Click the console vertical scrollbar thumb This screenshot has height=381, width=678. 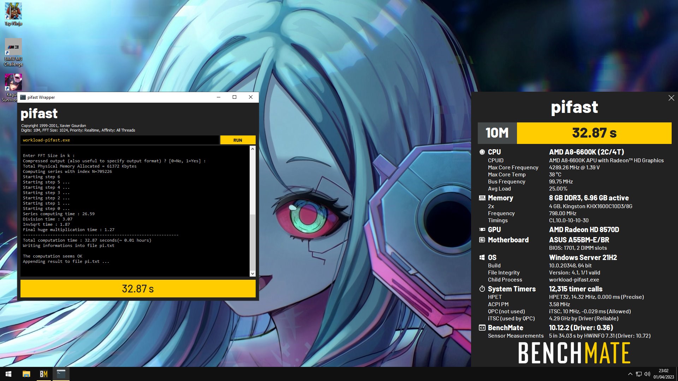pos(252,242)
